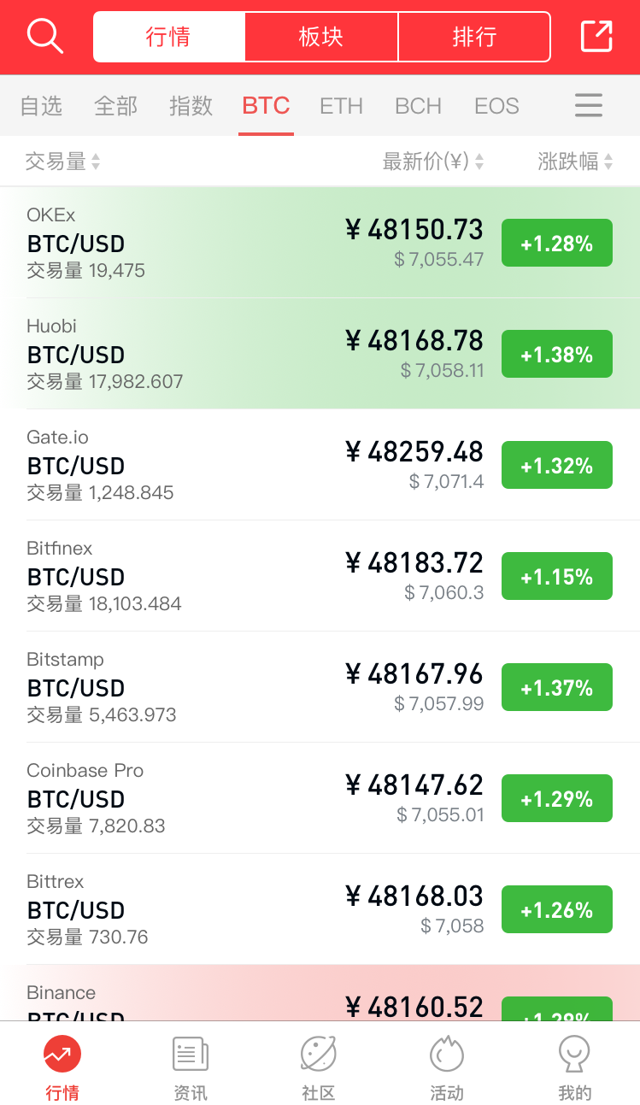Open 社区 community planet icon
This screenshot has width=640, height=1105.
[x=319, y=1054]
